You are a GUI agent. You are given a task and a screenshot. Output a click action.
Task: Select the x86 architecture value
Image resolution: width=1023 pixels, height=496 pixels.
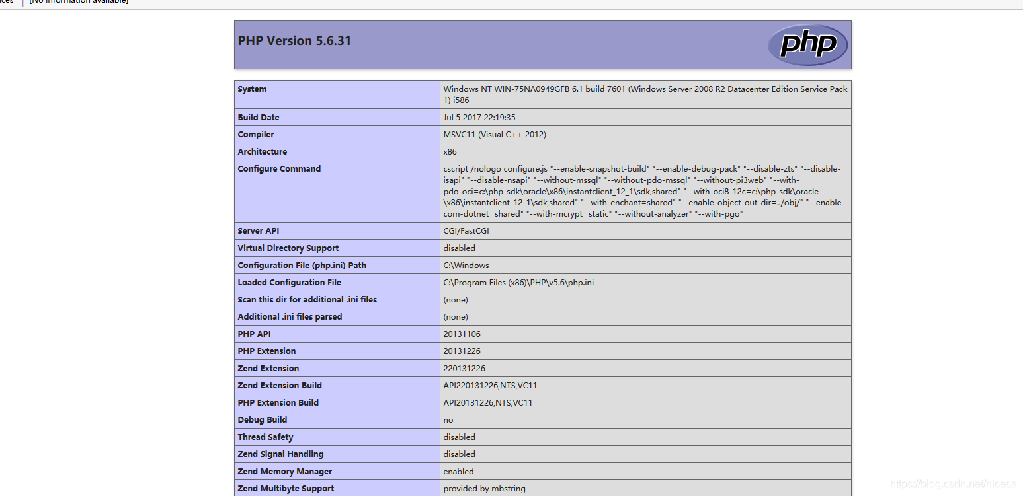450,152
